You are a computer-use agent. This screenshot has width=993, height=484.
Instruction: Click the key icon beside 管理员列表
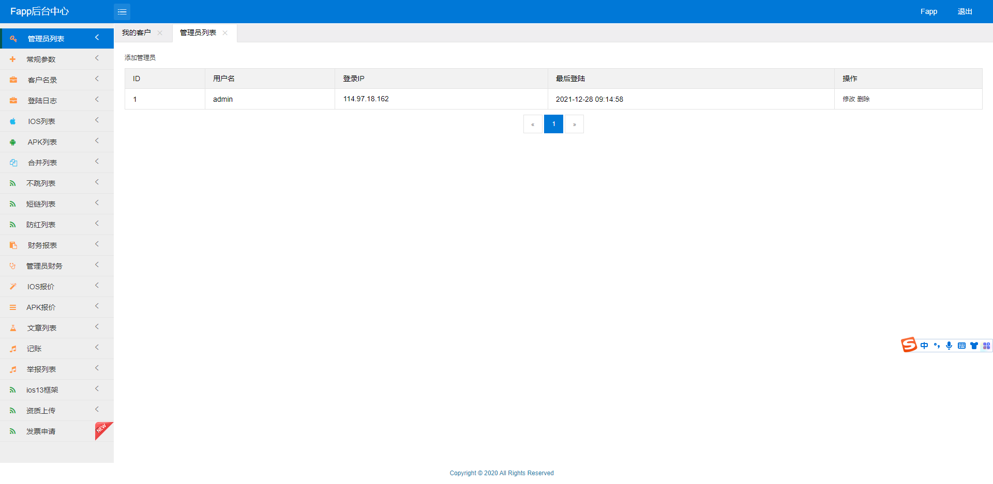(x=13, y=39)
